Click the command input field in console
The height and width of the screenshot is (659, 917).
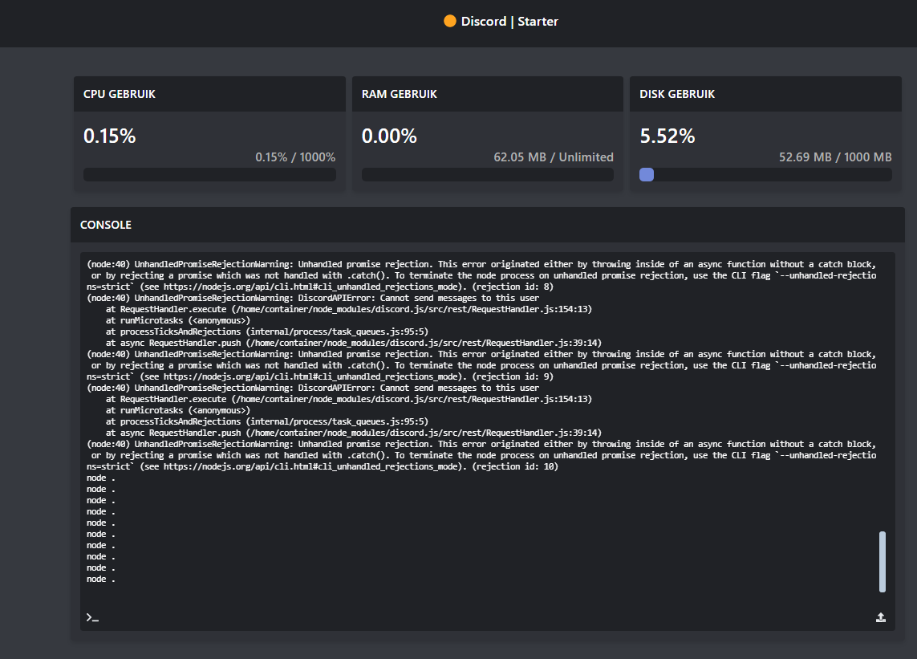coord(481,617)
